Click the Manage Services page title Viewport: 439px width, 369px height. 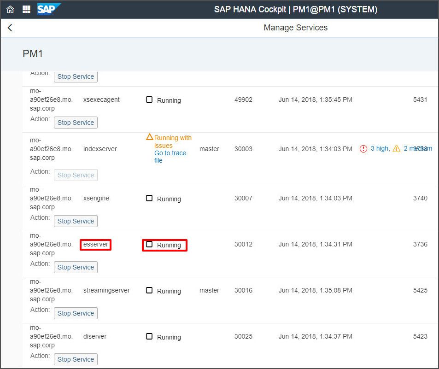point(295,28)
